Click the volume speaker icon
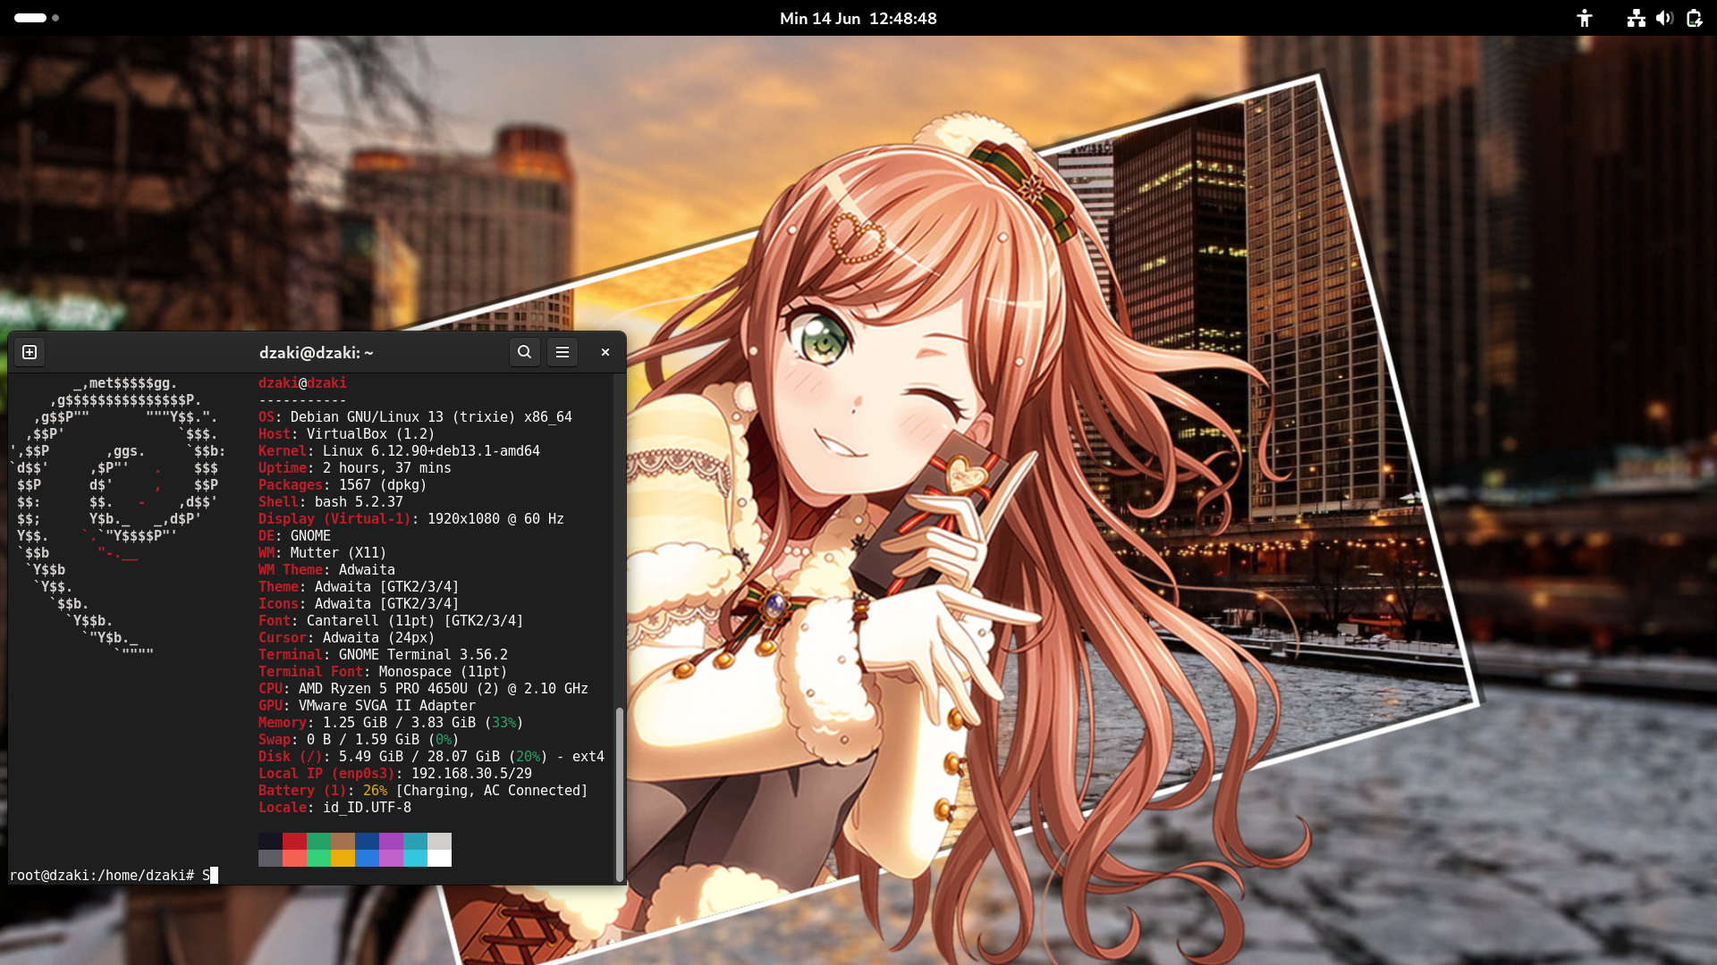 click(x=1664, y=18)
